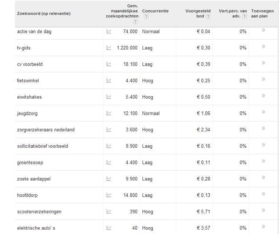Add cv voorbeeld to plan arrows
This screenshot has height=234, width=280.
(x=263, y=63)
